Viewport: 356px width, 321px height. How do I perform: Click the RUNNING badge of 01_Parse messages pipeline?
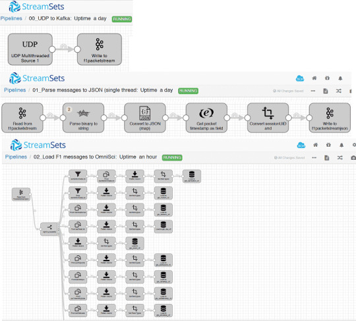(x=188, y=91)
